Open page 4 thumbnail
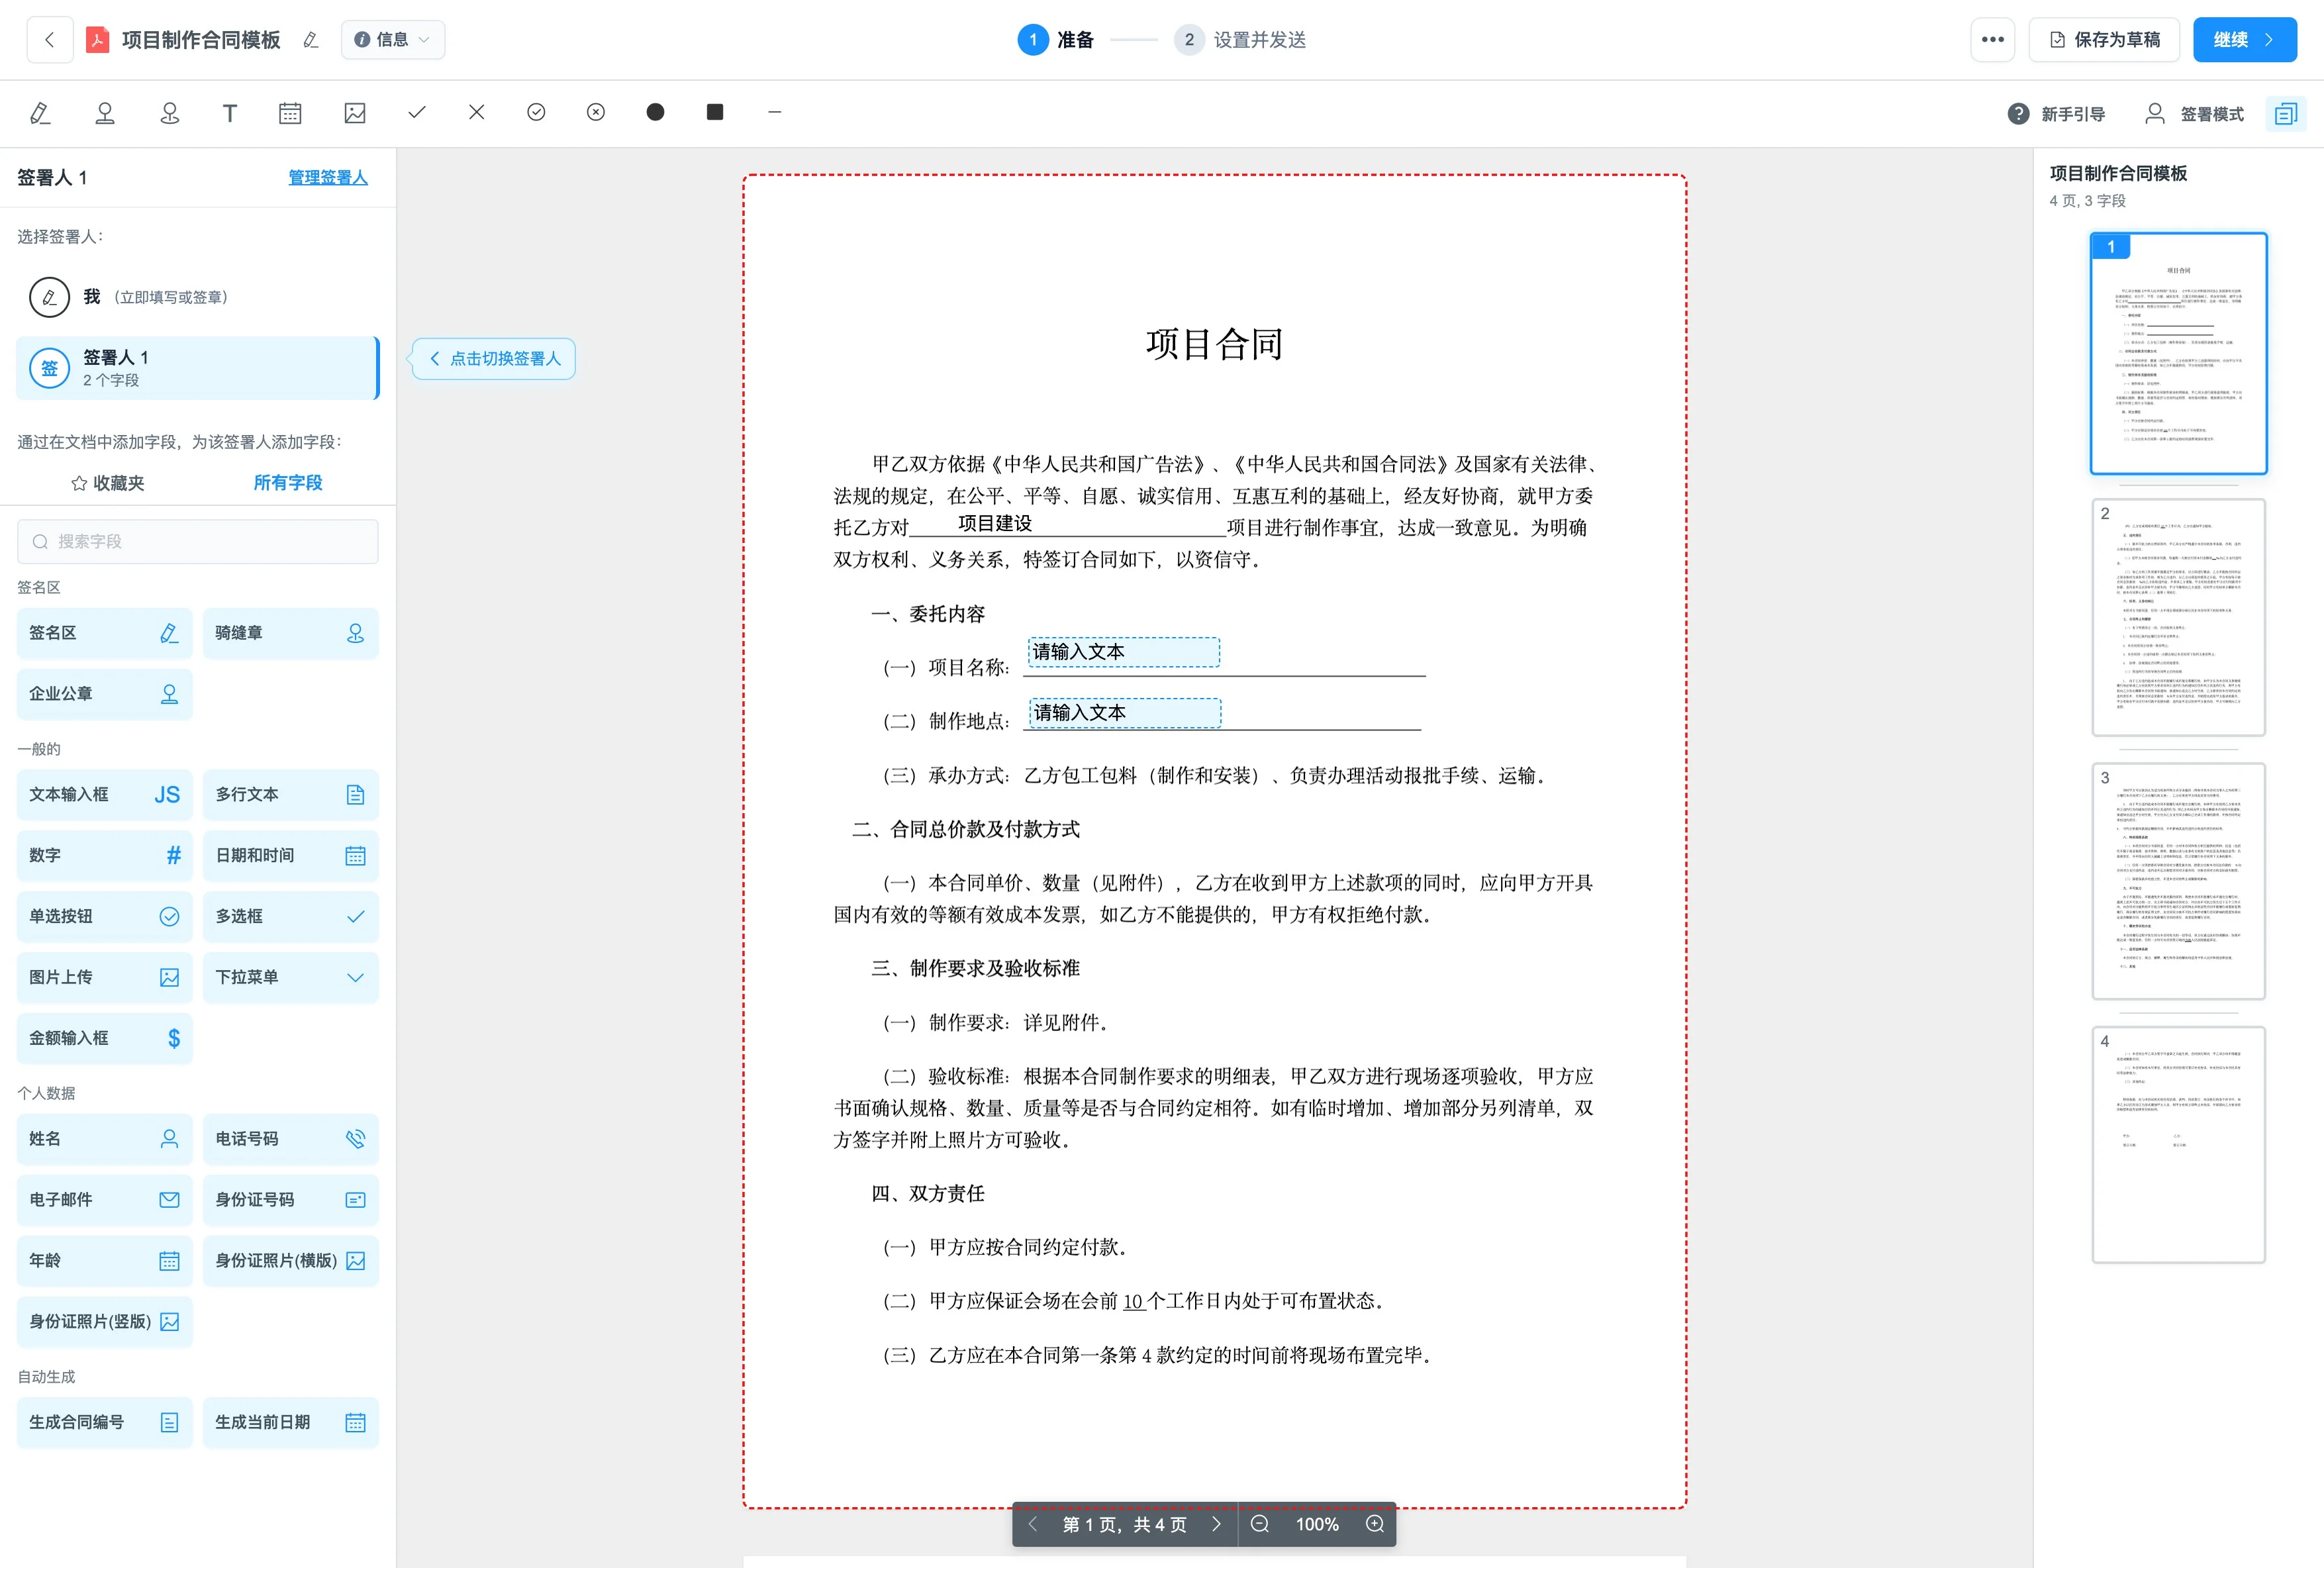Viewport: 2324px width, 1572px height. pos(2179,1146)
